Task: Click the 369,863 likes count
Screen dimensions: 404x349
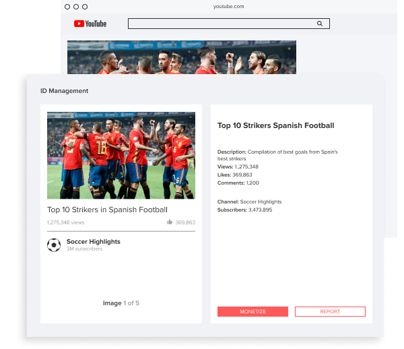Action: [x=185, y=222]
